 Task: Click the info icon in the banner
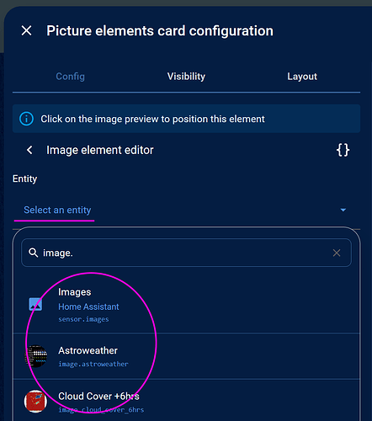(x=26, y=119)
